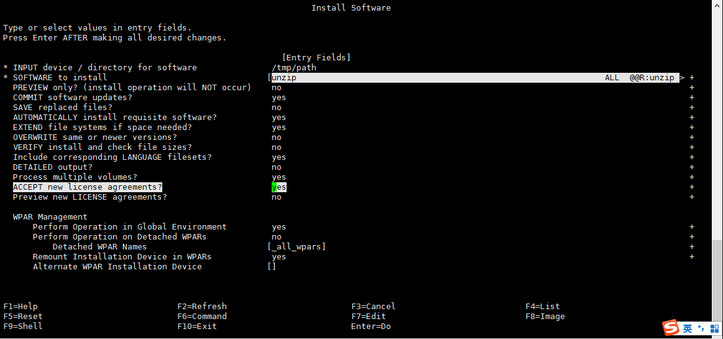Click the 'yes' value of COMMIT software updates
The width and height of the screenshot is (723, 339).
point(279,97)
